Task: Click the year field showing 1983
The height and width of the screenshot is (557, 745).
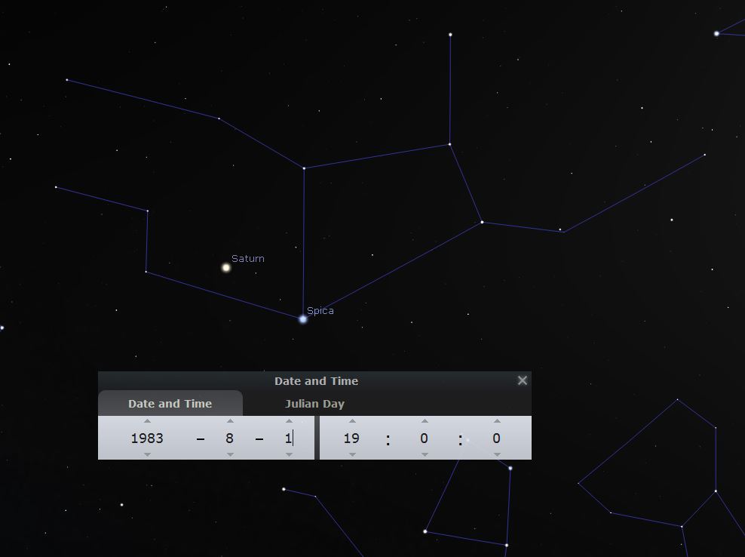Action: click(147, 438)
